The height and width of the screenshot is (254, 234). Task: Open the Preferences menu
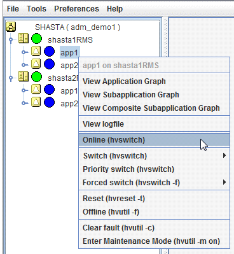[76, 9]
